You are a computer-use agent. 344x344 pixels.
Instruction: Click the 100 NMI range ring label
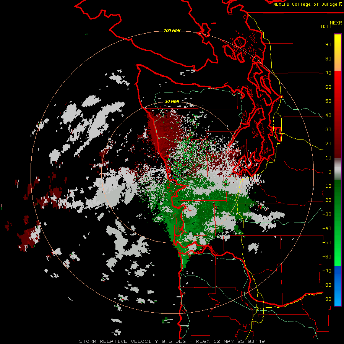172,31
